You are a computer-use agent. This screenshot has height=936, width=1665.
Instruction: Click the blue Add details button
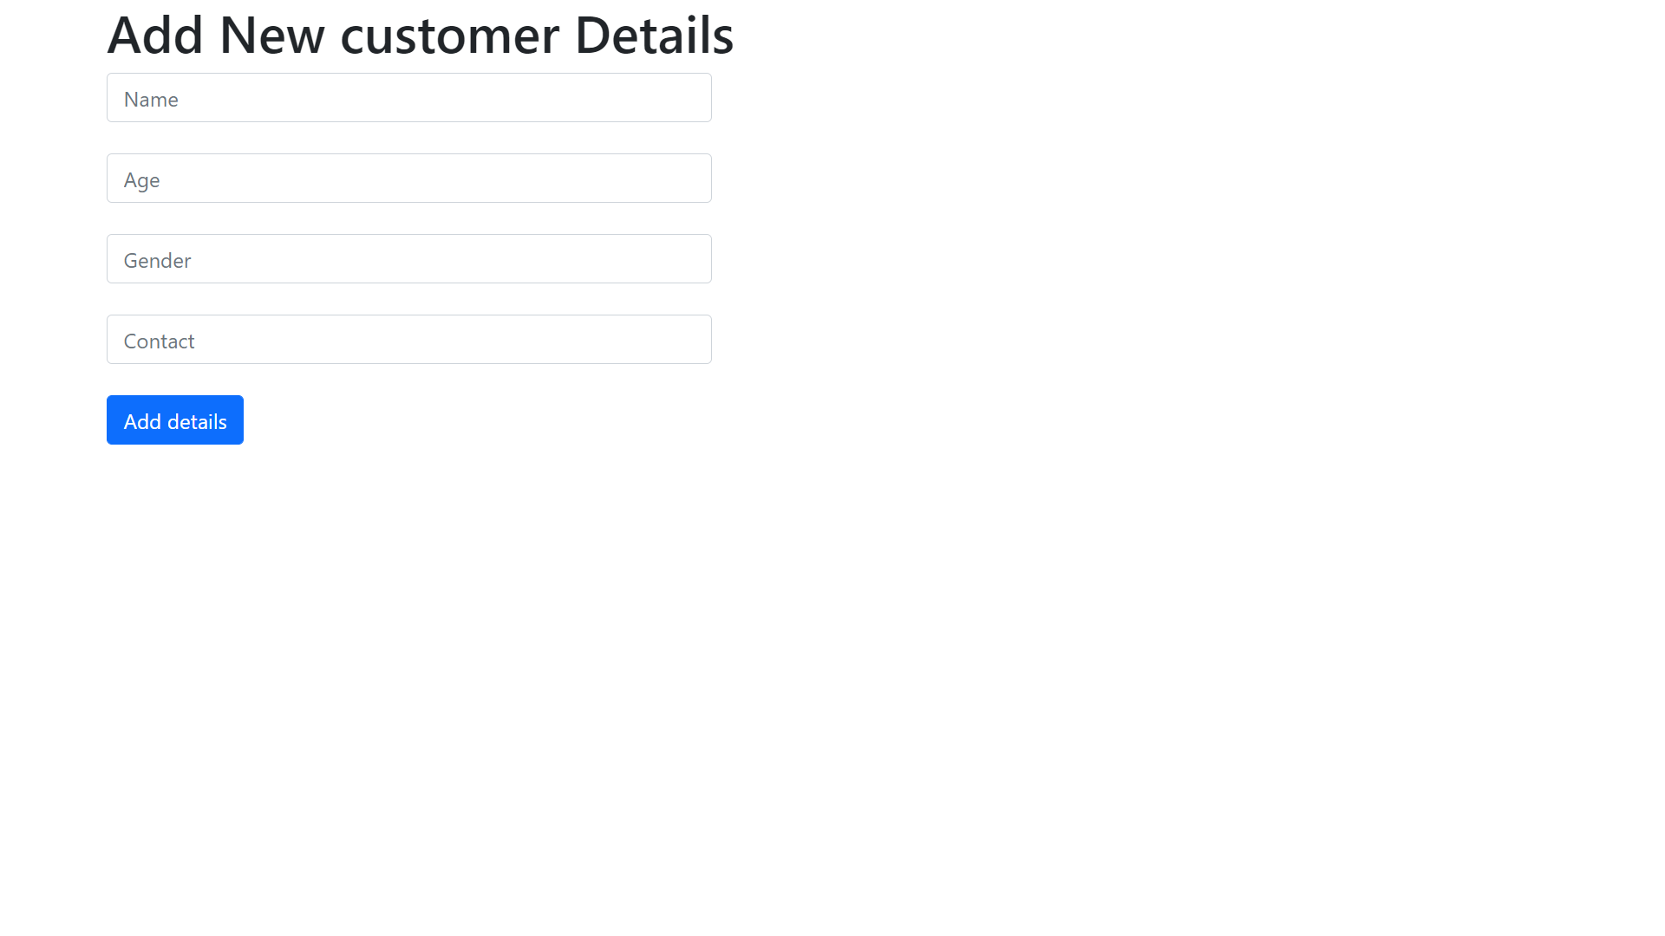pyautogui.click(x=174, y=419)
